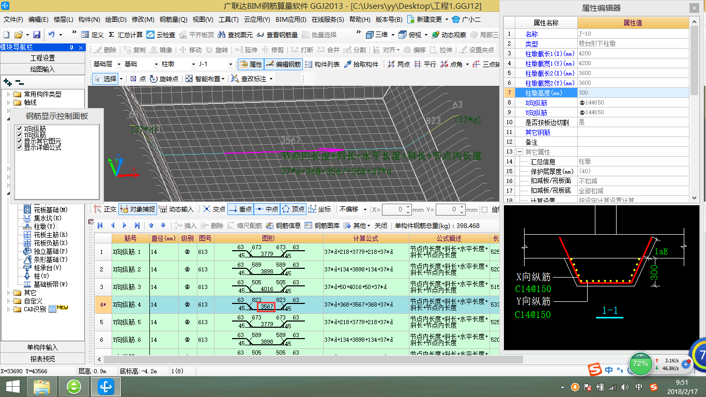Toggle 垂点 perpendicular snap
706x397 pixels.
click(x=240, y=209)
